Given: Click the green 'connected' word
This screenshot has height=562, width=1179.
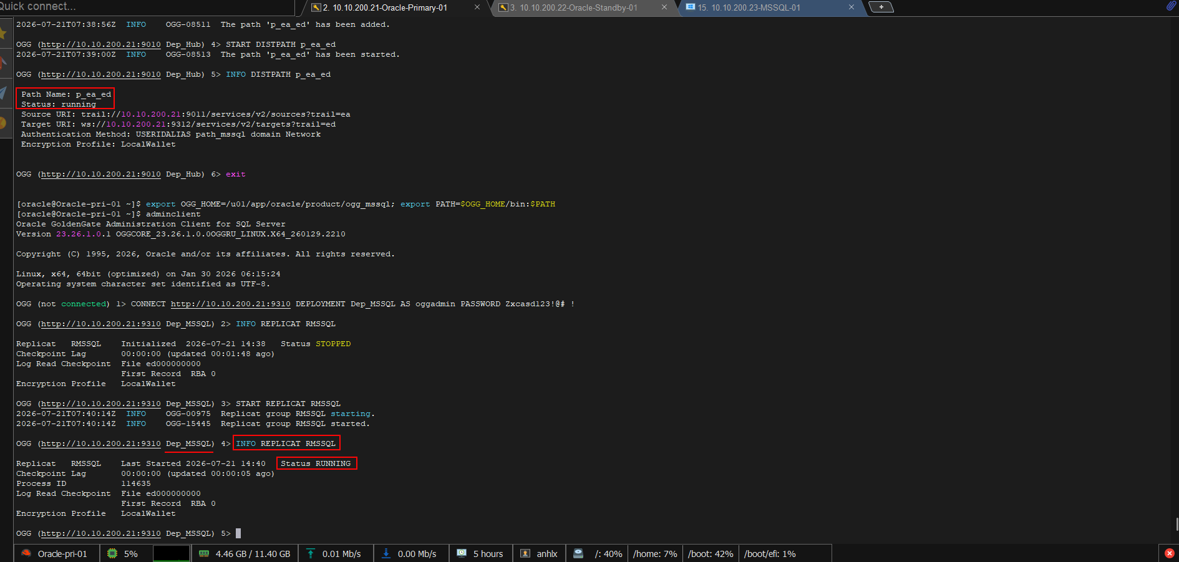Looking at the screenshot, I should pos(84,304).
